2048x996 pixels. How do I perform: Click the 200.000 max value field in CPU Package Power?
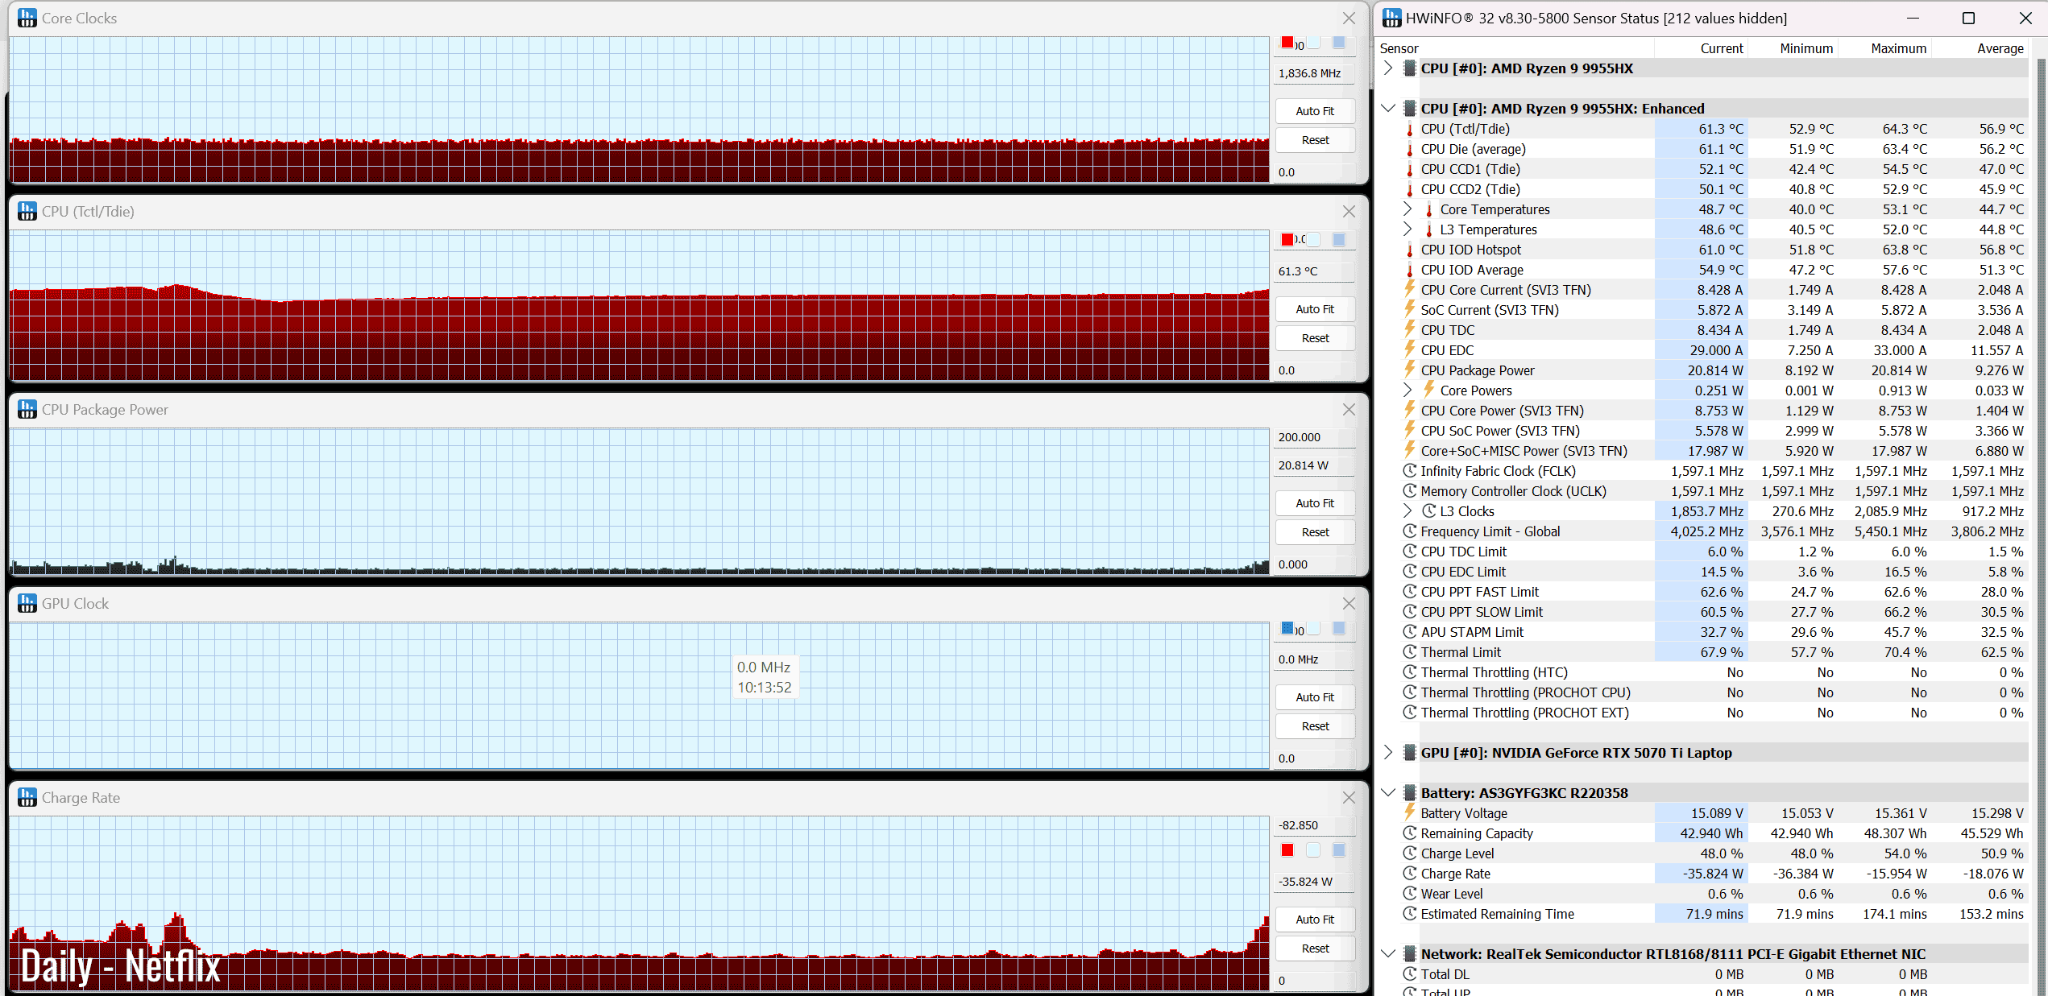tap(1313, 437)
